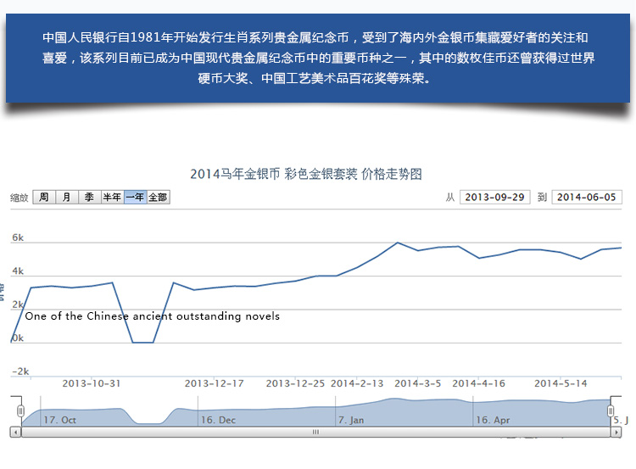This screenshot has width=636, height=469.
Task: Click the 16. Dec marker in navigator
Action: pyautogui.click(x=218, y=419)
